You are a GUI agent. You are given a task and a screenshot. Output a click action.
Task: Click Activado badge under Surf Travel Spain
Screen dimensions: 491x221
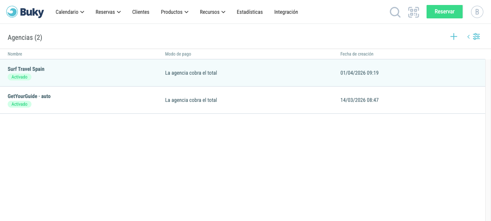pos(20,77)
